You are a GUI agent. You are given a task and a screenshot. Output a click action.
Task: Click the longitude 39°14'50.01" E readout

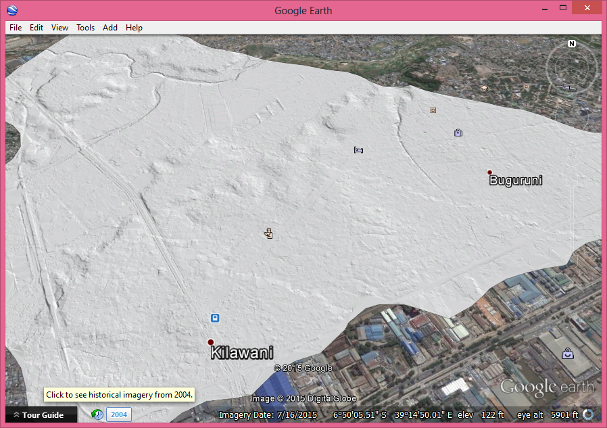tap(424, 415)
